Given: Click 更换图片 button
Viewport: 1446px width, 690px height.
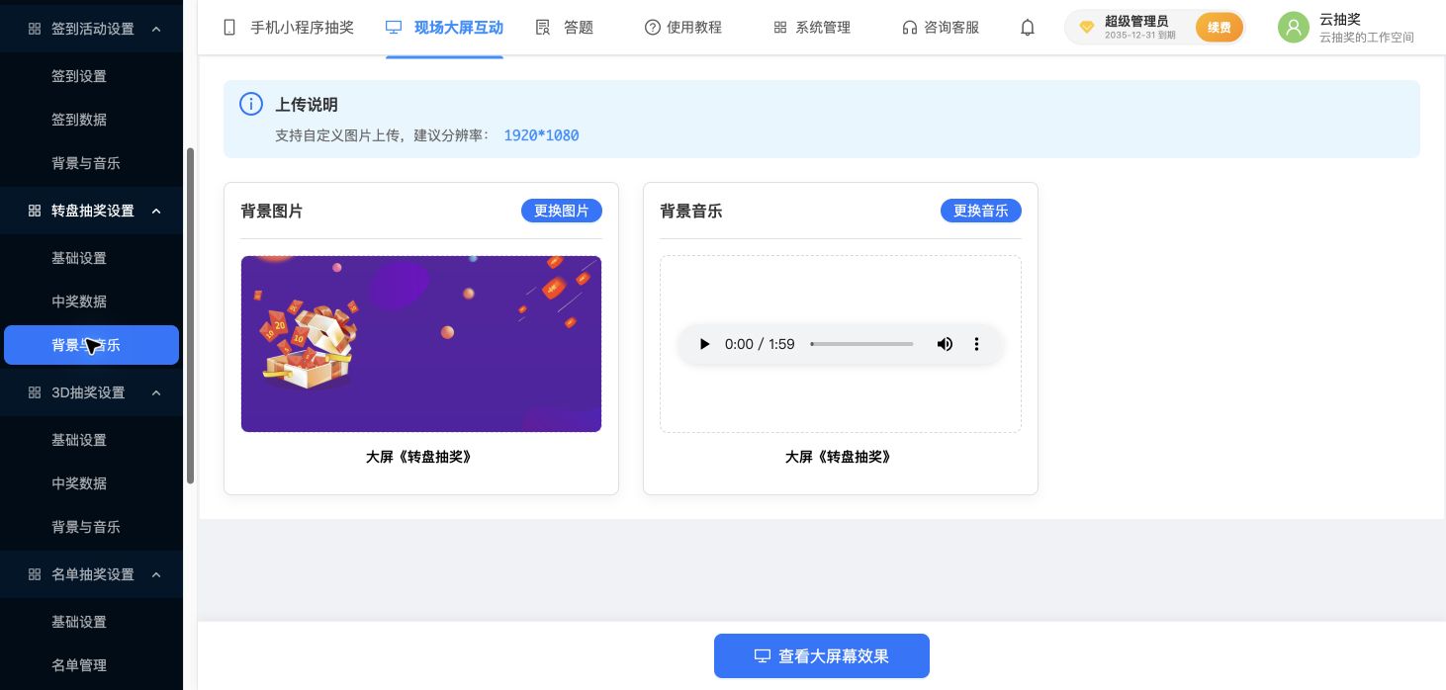Looking at the screenshot, I should (562, 211).
